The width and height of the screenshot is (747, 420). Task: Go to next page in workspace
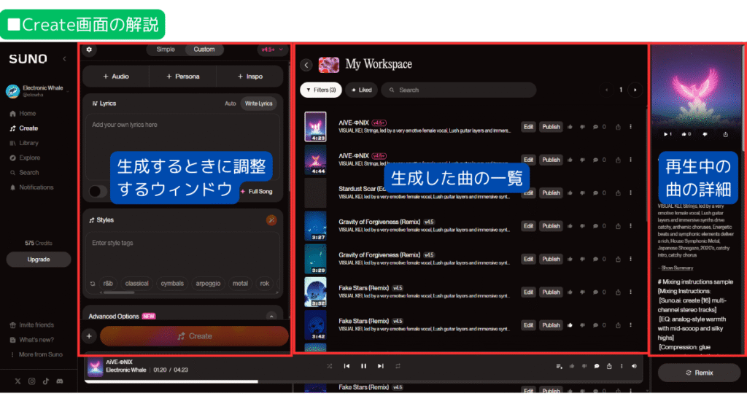point(635,90)
